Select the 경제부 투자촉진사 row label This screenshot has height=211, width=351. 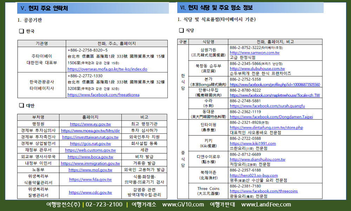(38, 137)
